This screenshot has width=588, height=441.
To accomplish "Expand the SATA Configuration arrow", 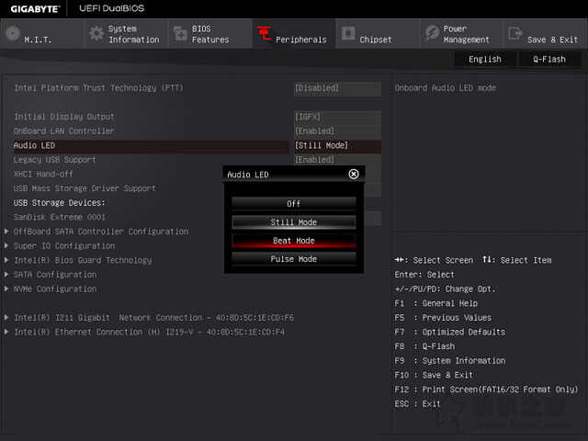I will 6,275.
